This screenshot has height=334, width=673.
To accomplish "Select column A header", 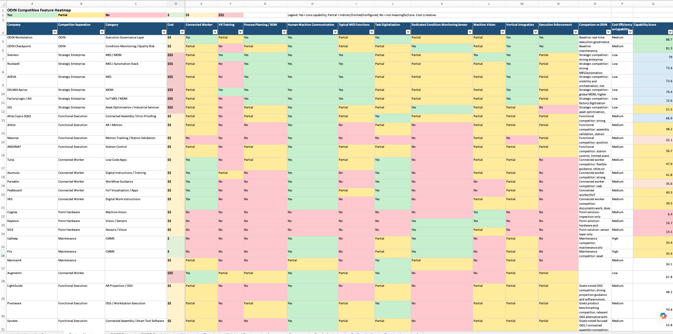I will coord(32,4).
